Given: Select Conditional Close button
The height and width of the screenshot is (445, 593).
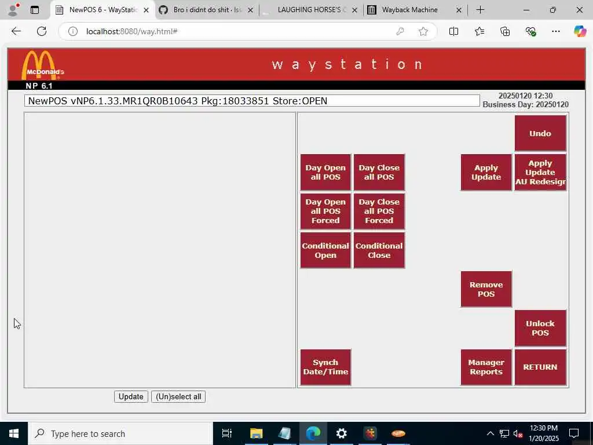Looking at the screenshot, I should [x=379, y=250].
